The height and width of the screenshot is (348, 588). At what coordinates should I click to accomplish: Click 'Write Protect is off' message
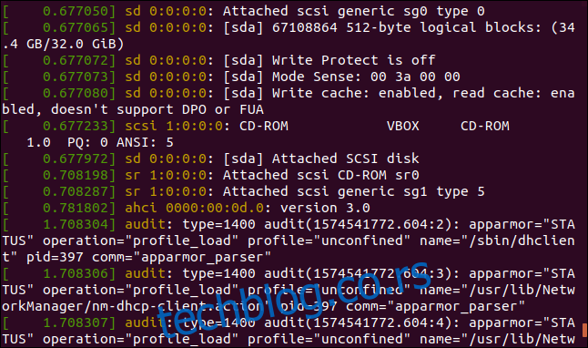pyautogui.click(x=354, y=60)
